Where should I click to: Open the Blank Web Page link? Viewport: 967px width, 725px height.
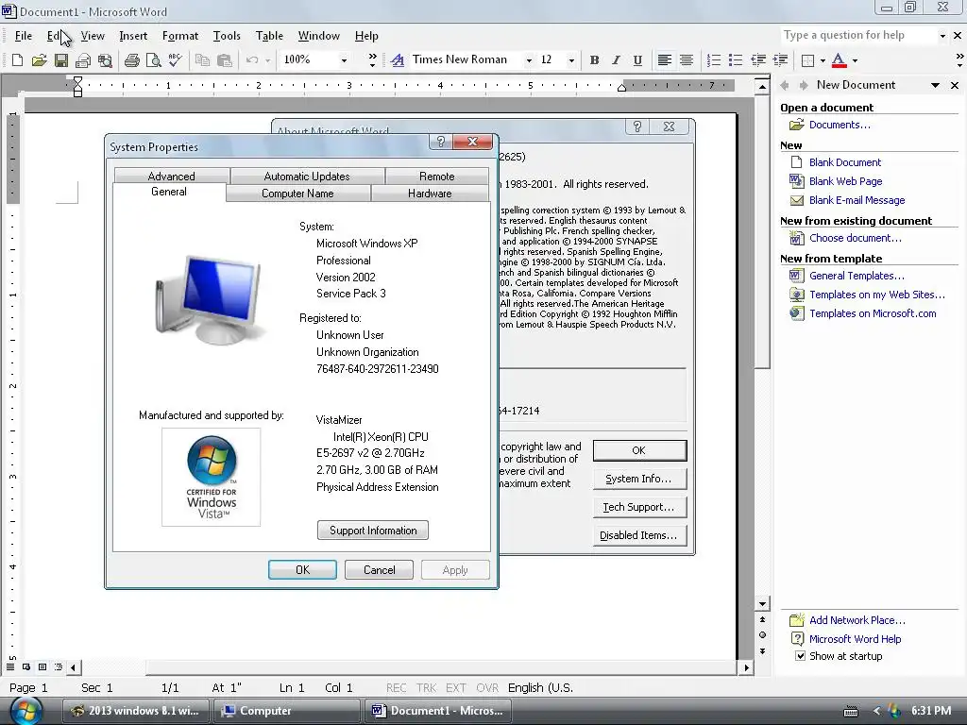coord(845,181)
